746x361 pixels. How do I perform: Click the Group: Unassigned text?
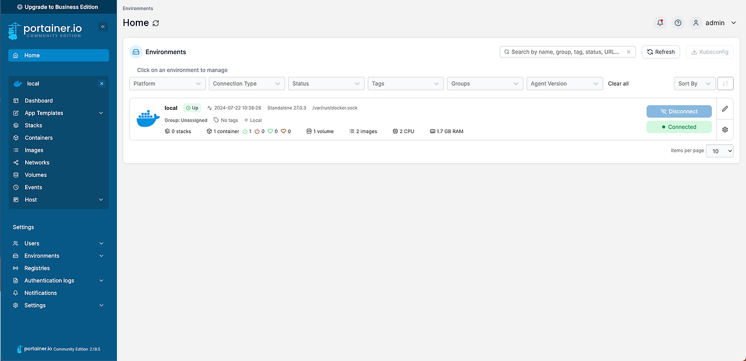point(186,120)
